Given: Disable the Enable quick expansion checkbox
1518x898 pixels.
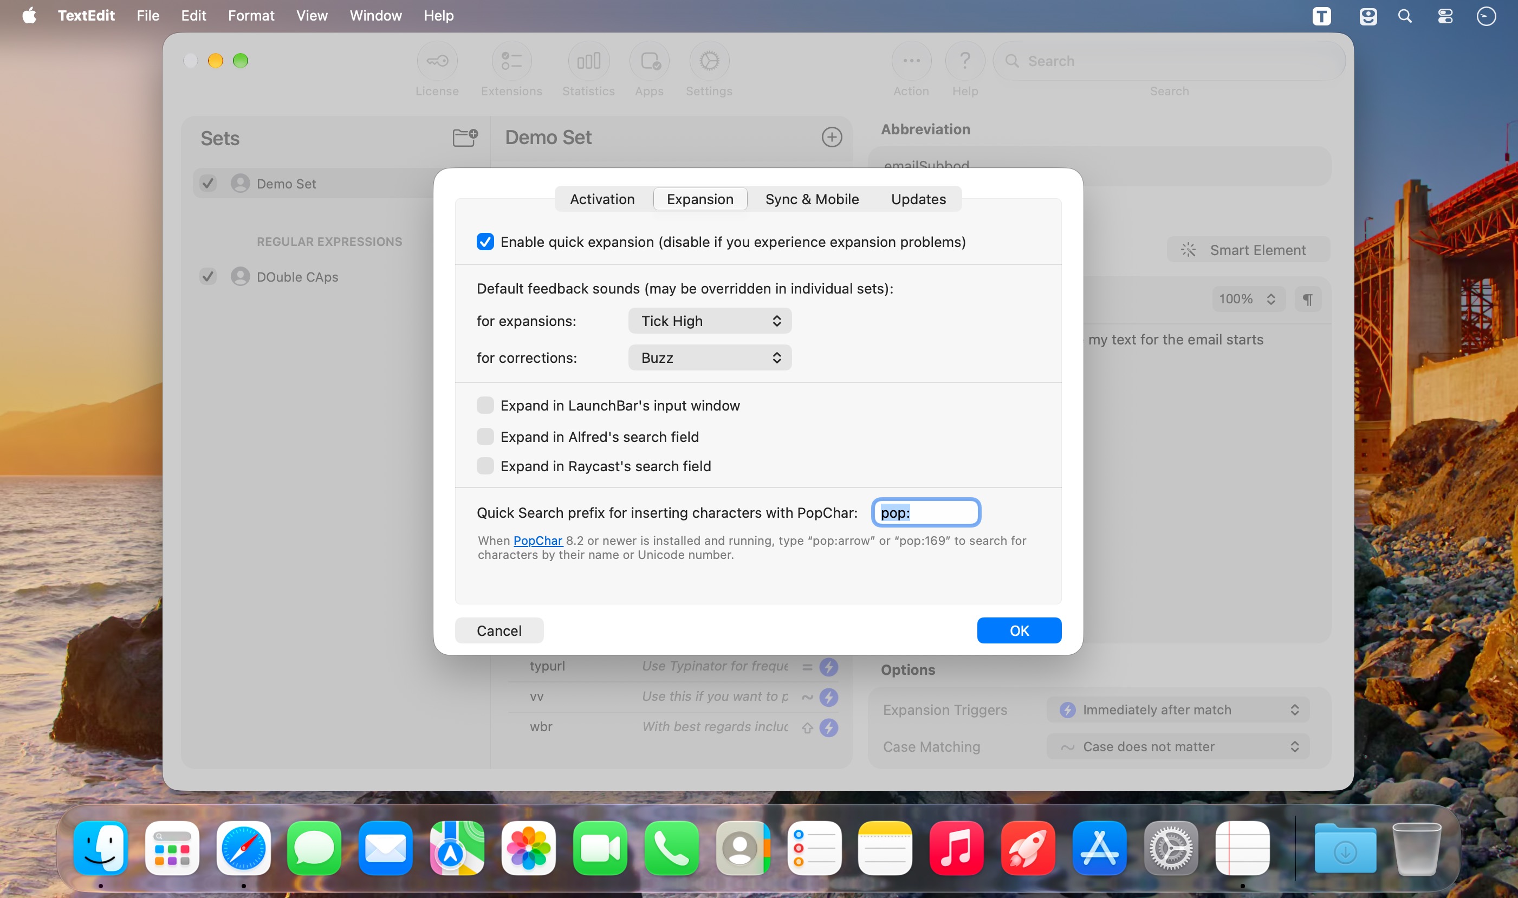Looking at the screenshot, I should pyautogui.click(x=485, y=242).
